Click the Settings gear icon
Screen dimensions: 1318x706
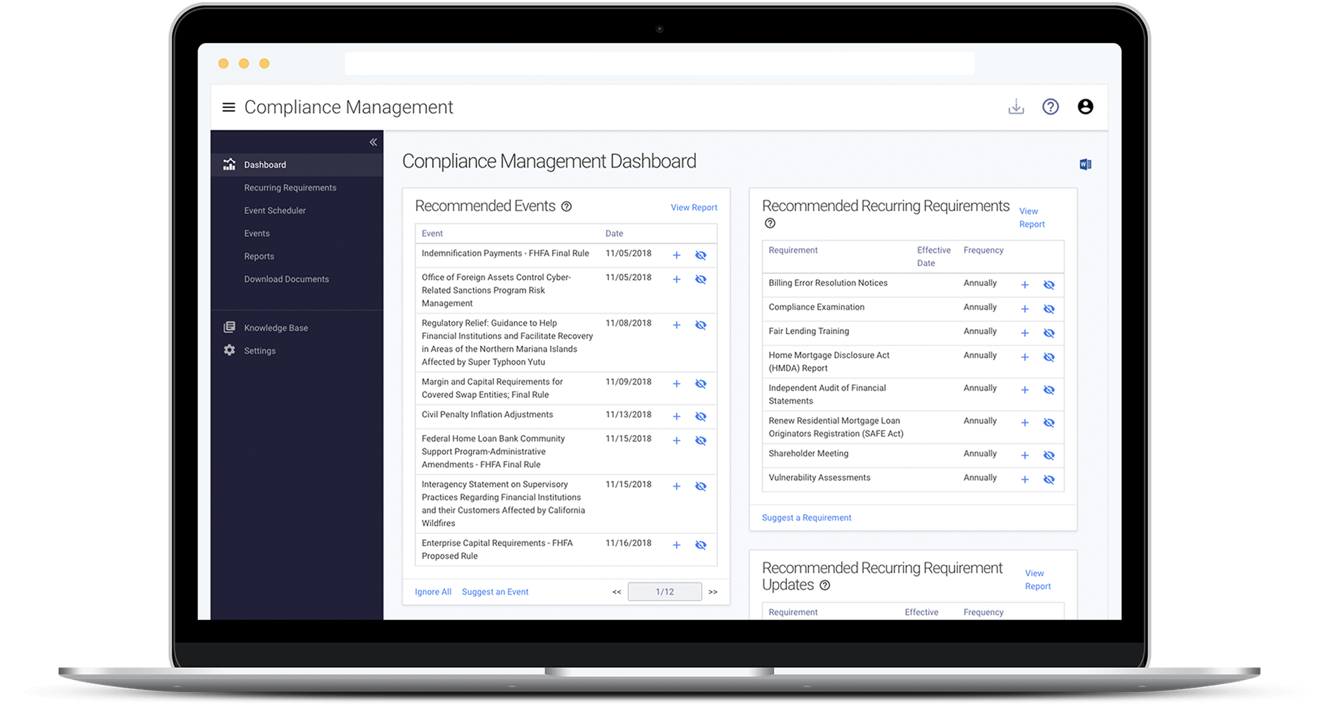click(229, 350)
